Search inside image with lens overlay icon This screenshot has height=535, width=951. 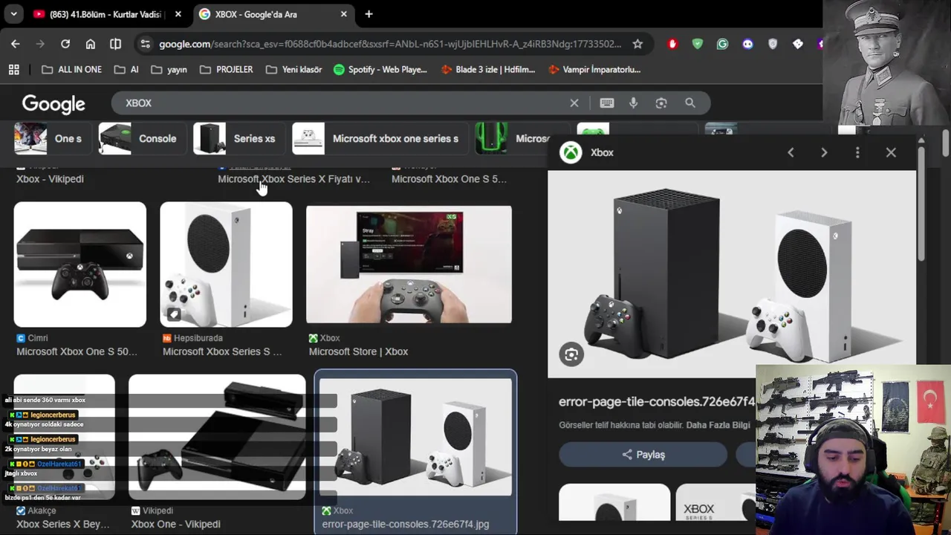[571, 354]
